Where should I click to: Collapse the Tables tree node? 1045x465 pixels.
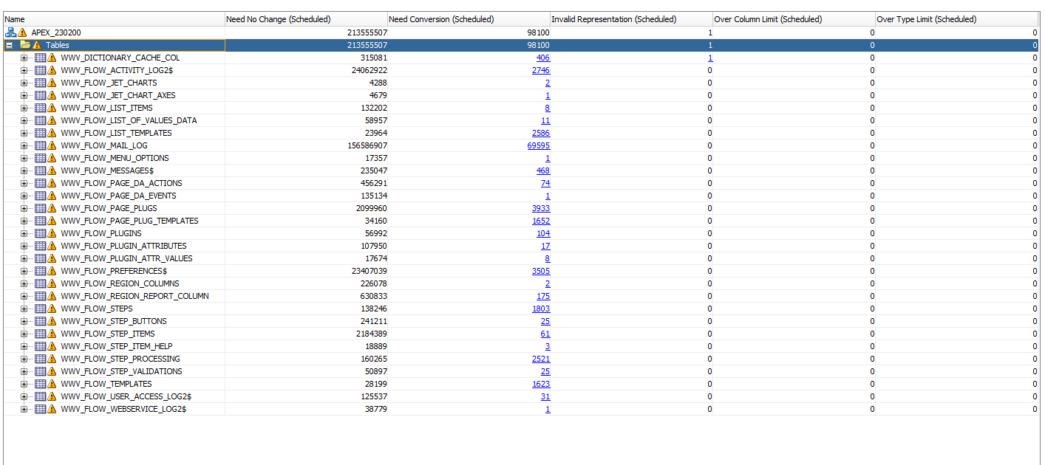coord(10,45)
